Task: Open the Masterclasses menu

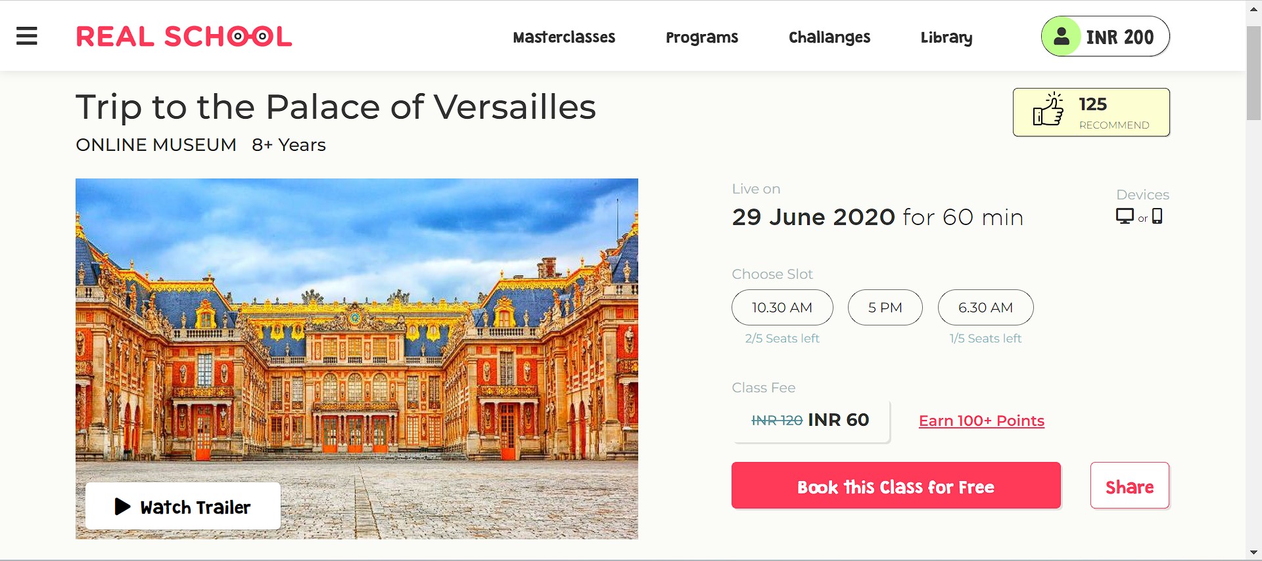Action: tap(564, 37)
